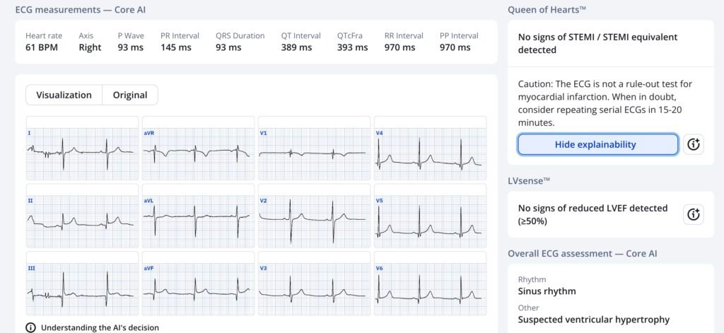Click the aVR lead tracing

coord(198,148)
